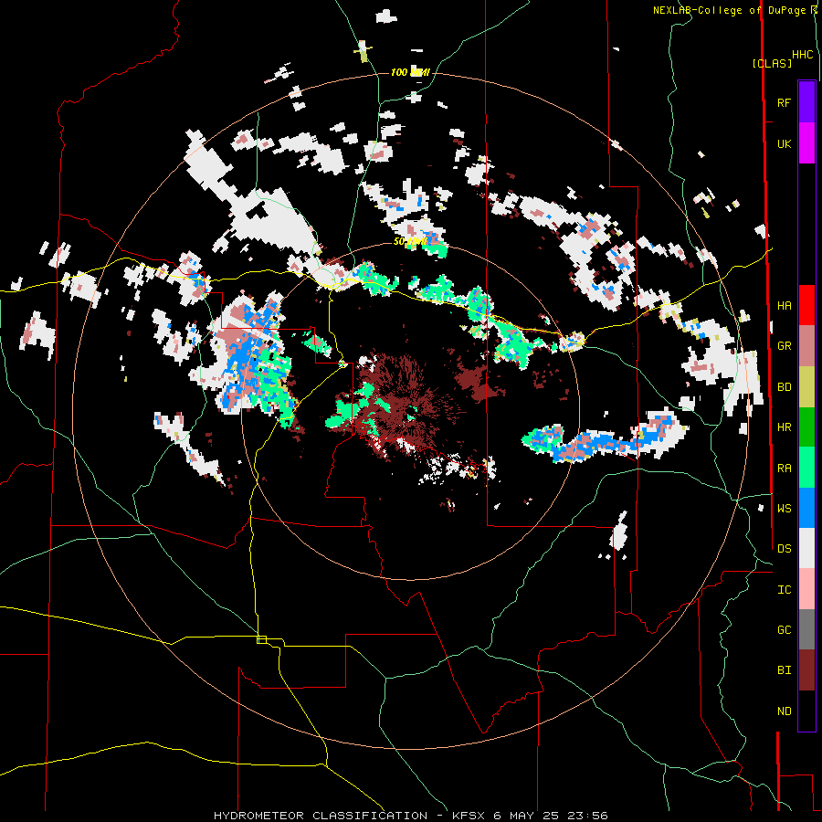Viewport: 822px width, 822px height.
Task: Choose the blue WS color swatch
Action: click(x=806, y=508)
